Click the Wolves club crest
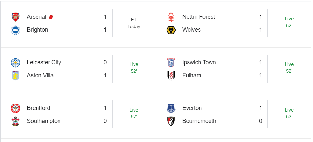This screenshot has width=313, height=142. click(171, 30)
